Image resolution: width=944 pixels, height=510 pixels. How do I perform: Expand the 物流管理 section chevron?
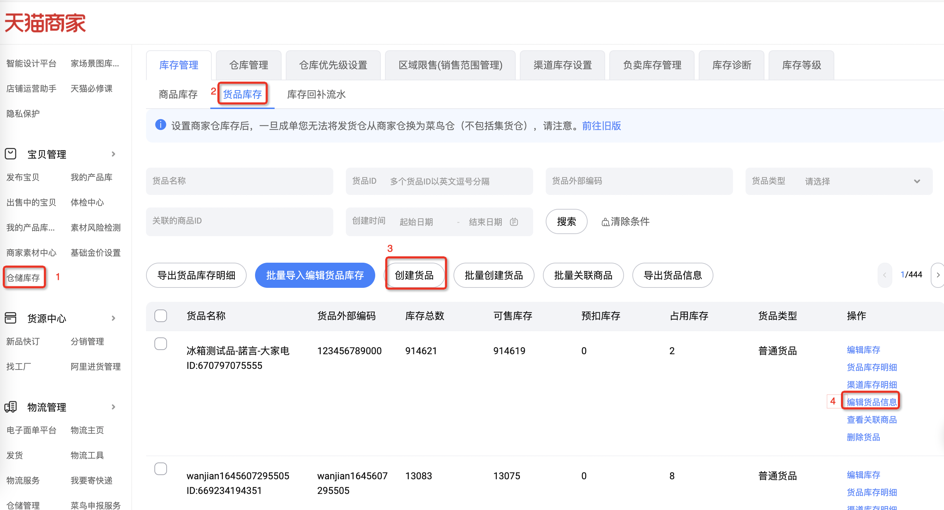[x=114, y=407]
